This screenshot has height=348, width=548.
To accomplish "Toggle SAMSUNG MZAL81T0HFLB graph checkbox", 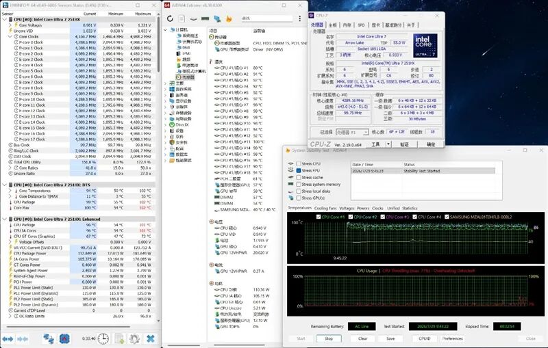I will pyautogui.click(x=447, y=217).
